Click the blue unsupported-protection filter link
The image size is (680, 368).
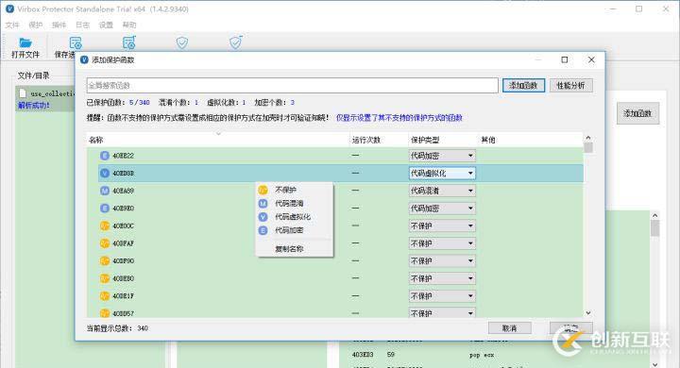tap(399, 117)
